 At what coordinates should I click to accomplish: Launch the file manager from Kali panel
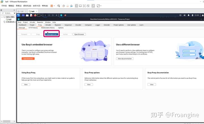click(27, 15)
